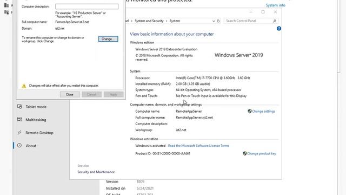Open Tablet mode settings icon

19,107
